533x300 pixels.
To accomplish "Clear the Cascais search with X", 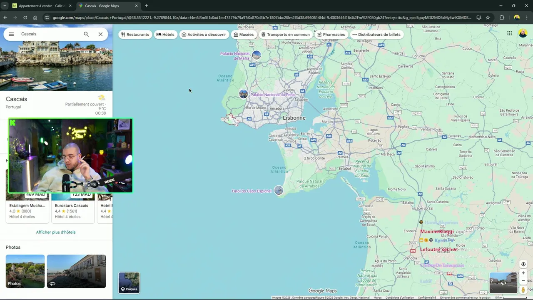I will point(100,34).
